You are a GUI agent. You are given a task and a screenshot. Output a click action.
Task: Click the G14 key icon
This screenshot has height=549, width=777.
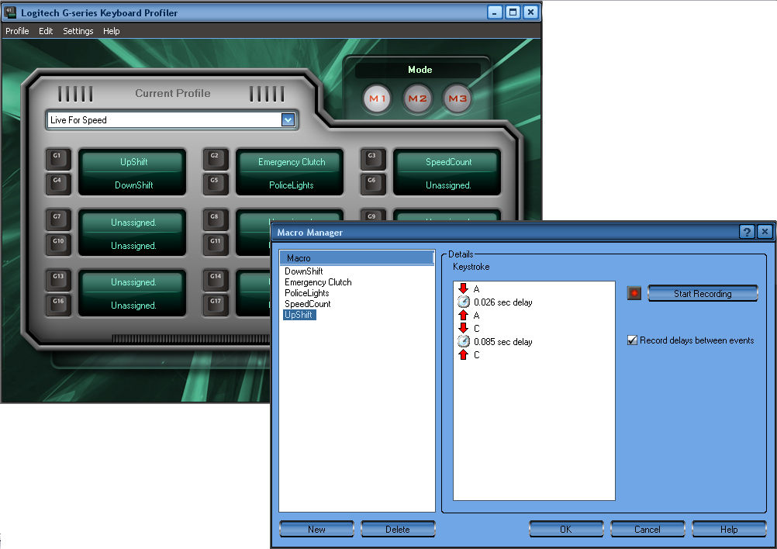pyautogui.click(x=216, y=279)
